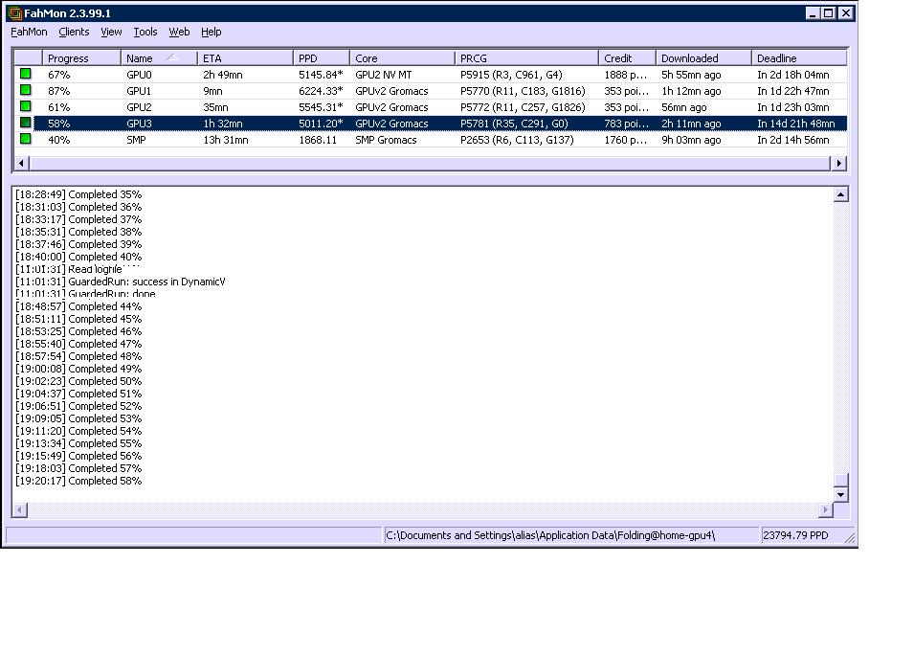
Task: Click the In 14d 21h 48mn deadline
Action: coord(795,124)
